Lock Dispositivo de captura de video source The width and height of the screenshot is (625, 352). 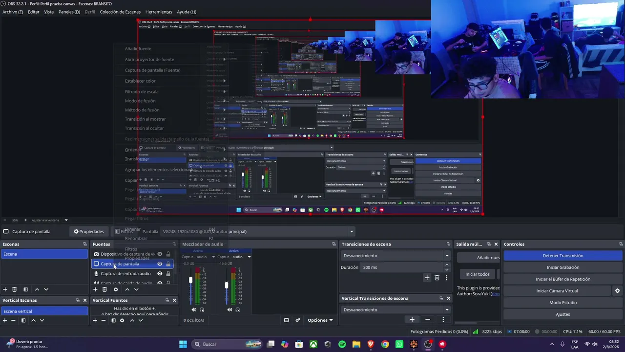[x=168, y=254]
